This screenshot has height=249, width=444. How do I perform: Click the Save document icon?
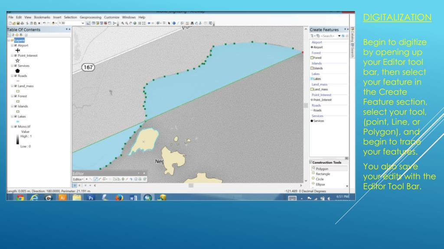click(x=18, y=23)
